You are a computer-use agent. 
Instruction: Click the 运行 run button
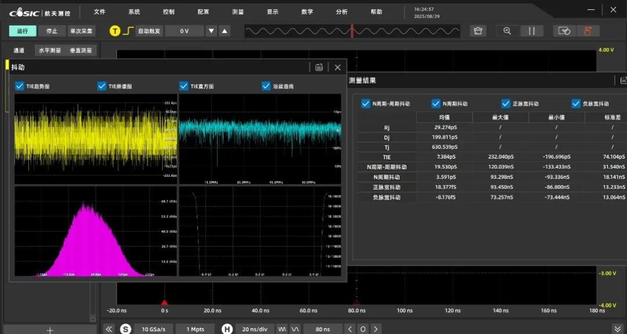click(23, 31)
